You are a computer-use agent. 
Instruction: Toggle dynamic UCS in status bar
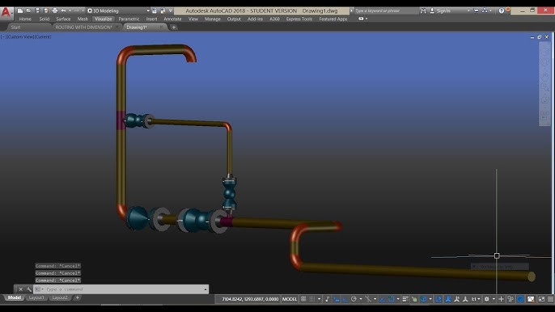tap(438, 299)
